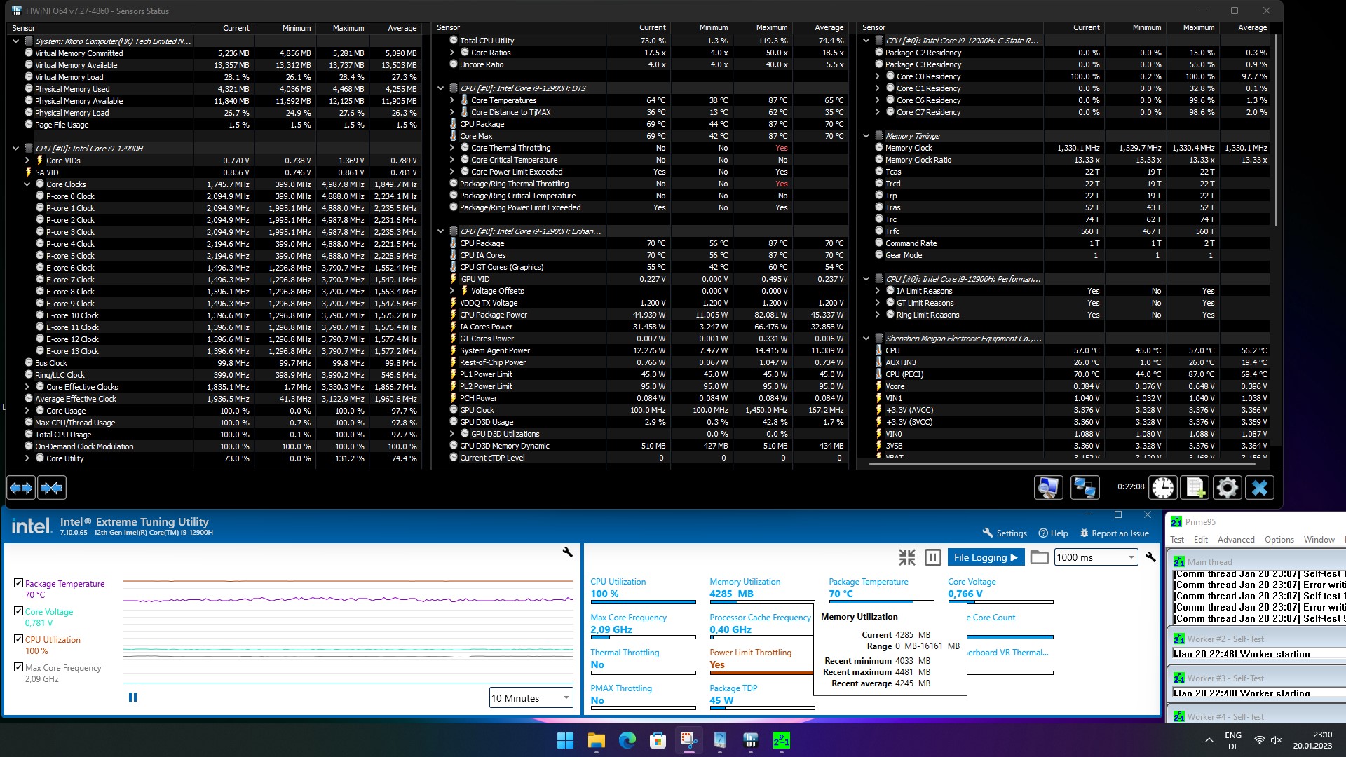Expand the Core VIDs node
This screenshot has width=1346, height=757.
27,161
